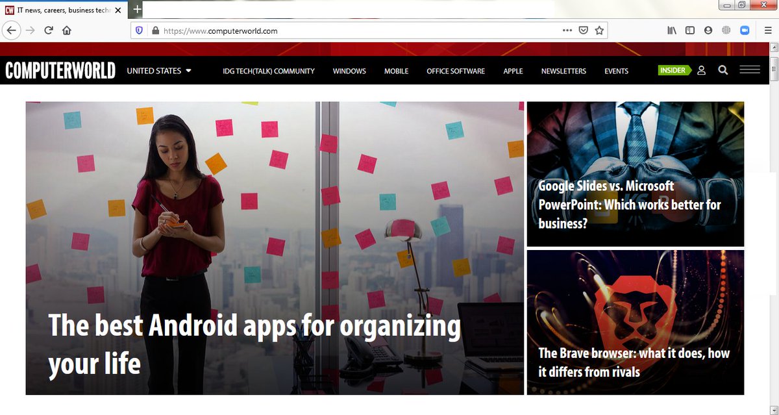Open the Library bookshelf icon

click(672, 30)
